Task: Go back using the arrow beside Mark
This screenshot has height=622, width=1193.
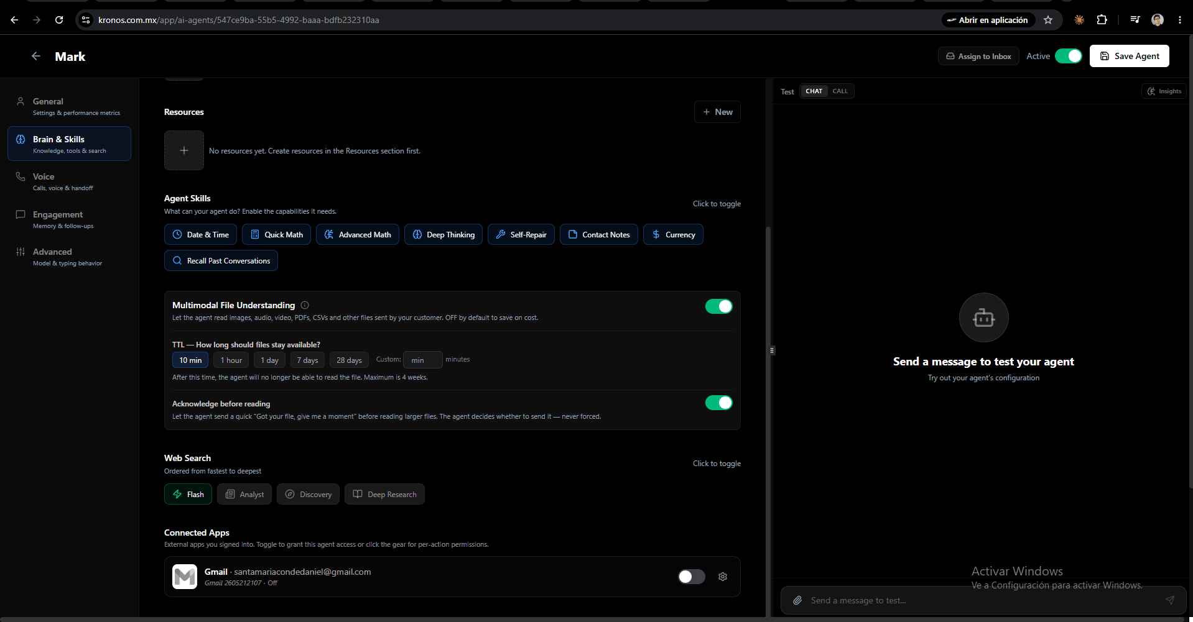Action: (36, 56)
